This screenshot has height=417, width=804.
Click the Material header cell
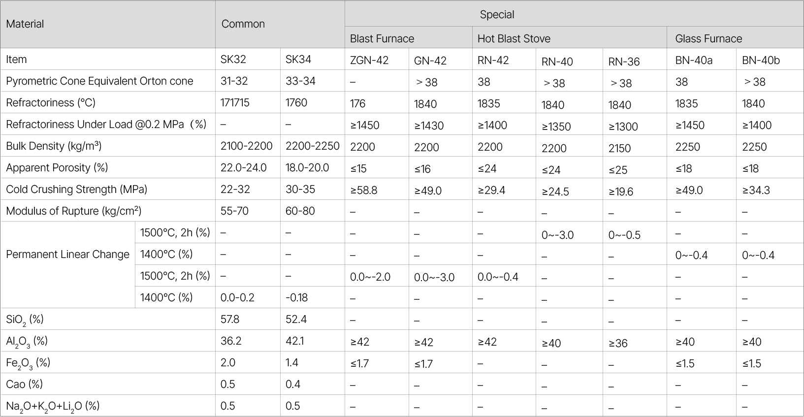25,24
